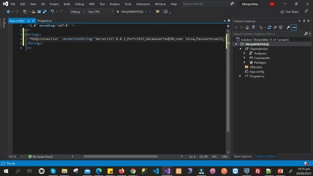The height and width of the screenshot is (176, 313).
Task: Click in the Search Solution Explorer field
Action: 268,34
